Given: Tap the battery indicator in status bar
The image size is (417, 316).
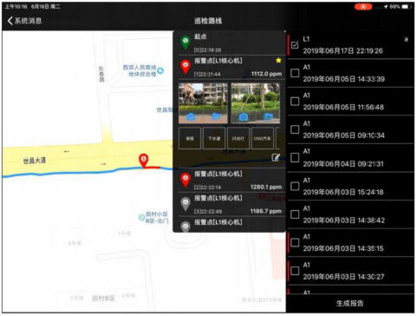Looking at the screenshot, I should 406,6.
